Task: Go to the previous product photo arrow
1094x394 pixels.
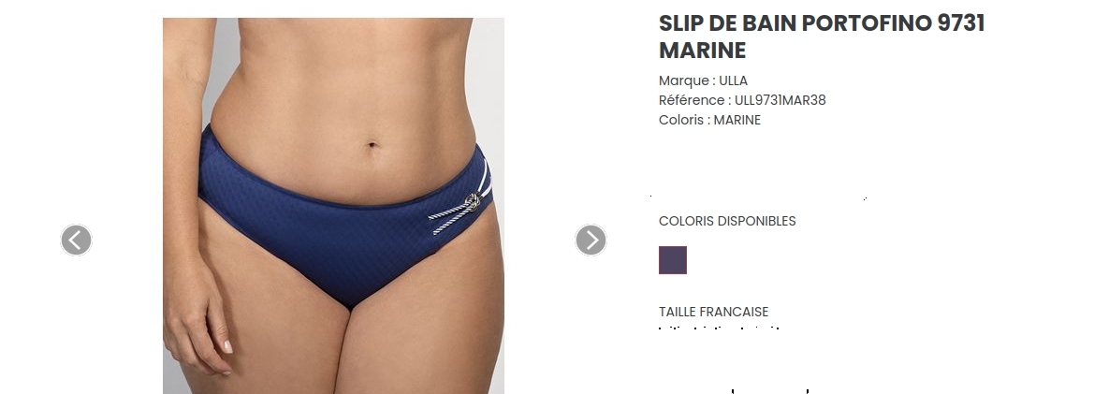Action: click(x=76, y=240)
